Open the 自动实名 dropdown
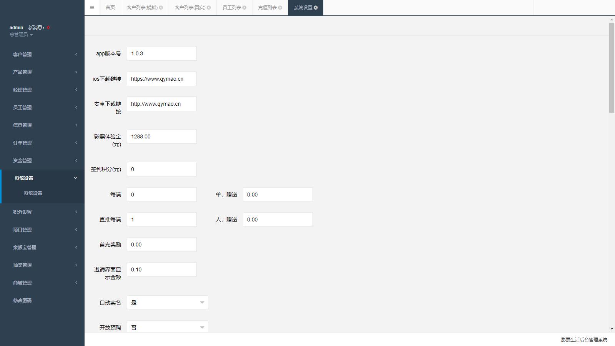 167,303
